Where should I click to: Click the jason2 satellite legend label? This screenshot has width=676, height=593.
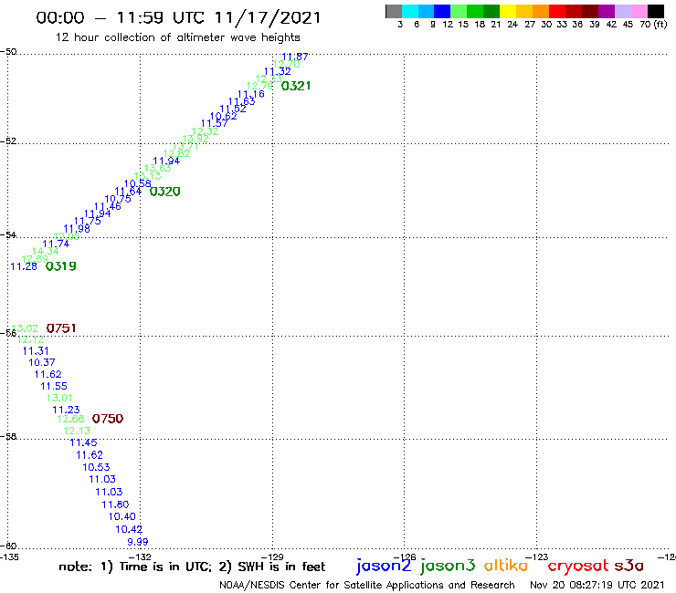[x=384, y=567]
